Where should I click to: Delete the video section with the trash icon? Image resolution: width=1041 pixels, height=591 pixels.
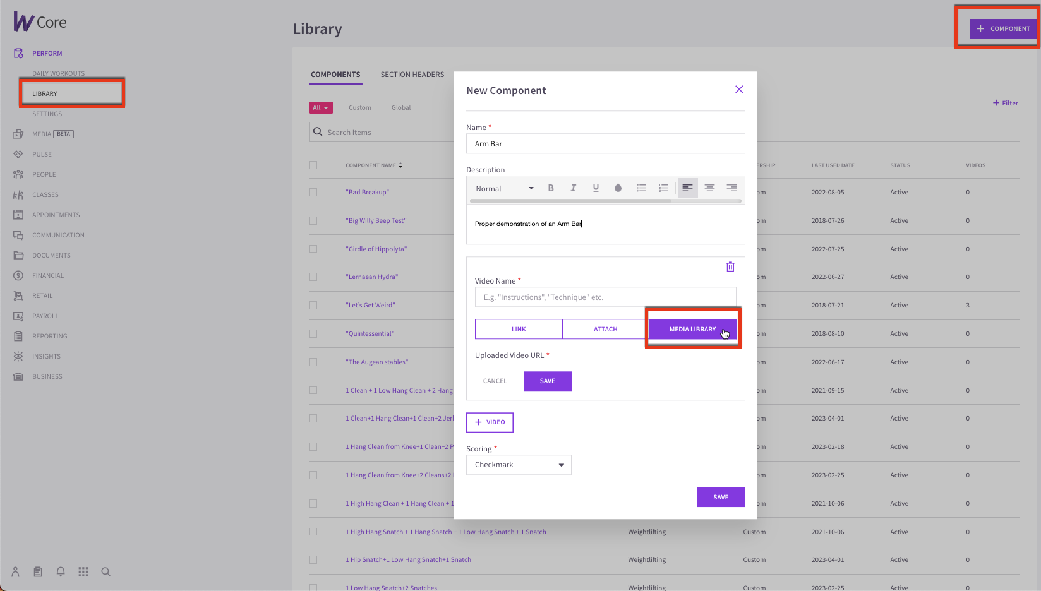(x=730, y=266)
